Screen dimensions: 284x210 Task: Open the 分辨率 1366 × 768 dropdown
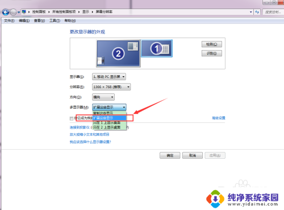pos(111,87)
